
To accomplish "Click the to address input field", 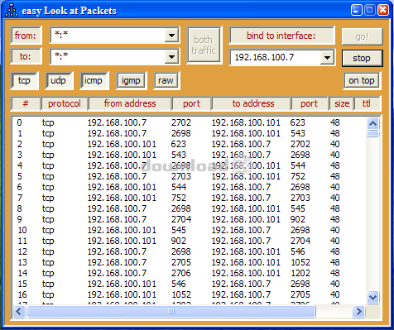I will coord(108,57).
